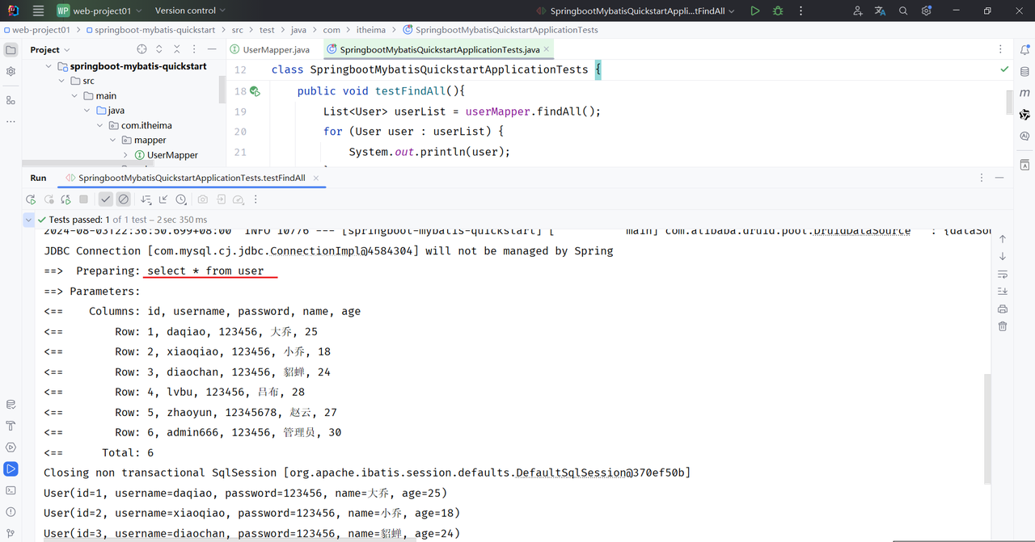Open the test history clock icon

[181, 200]
